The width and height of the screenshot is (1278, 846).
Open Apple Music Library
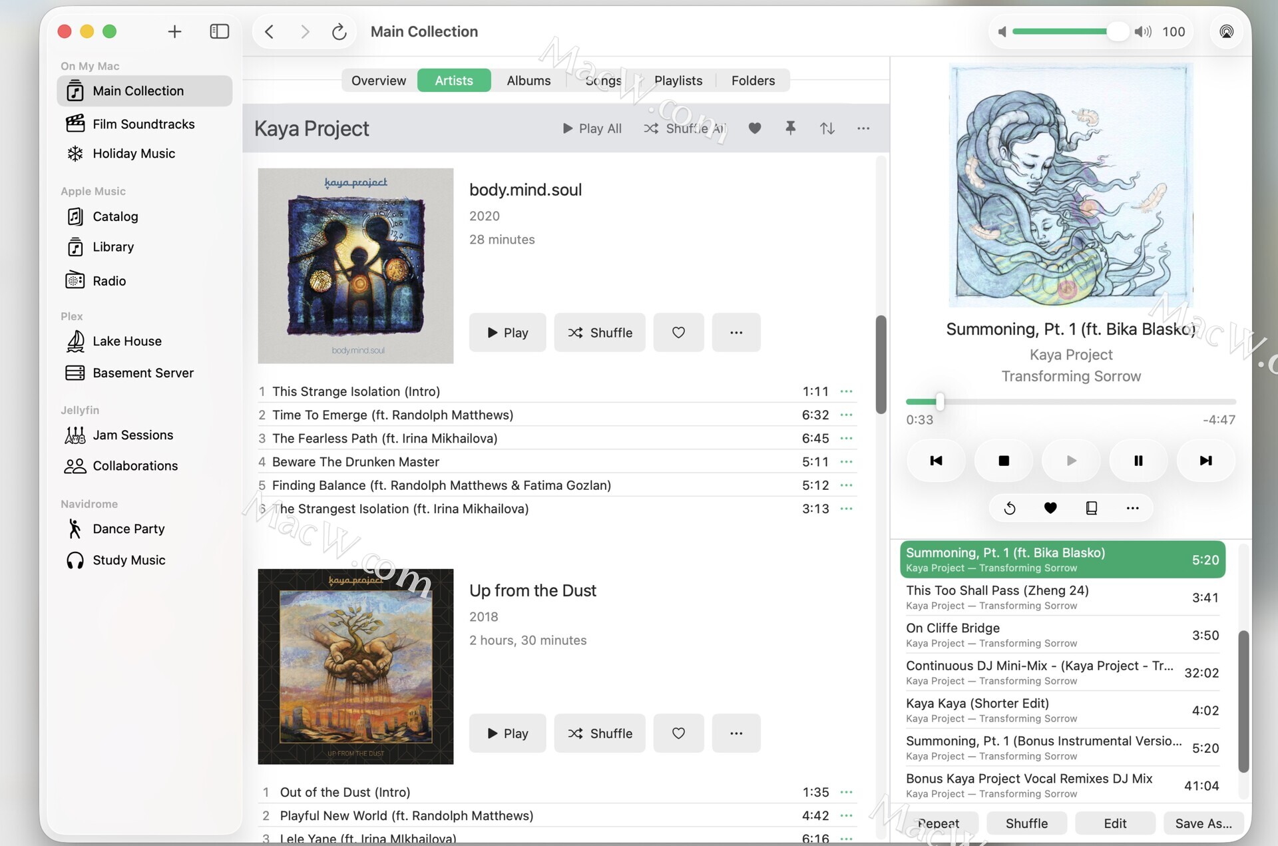144,247
